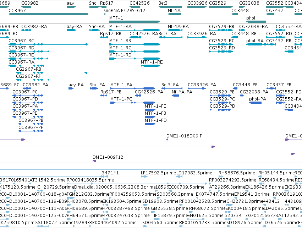Select the CG3448-RB transcript label

tap(244, 33)
